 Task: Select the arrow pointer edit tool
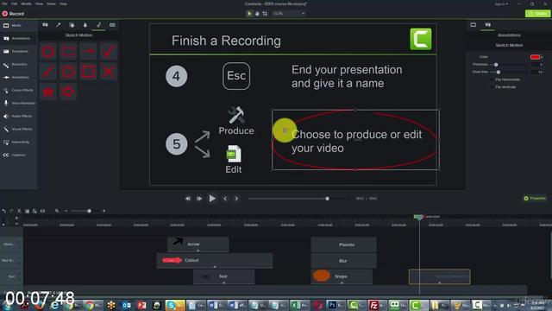click(x=249, y=14)
